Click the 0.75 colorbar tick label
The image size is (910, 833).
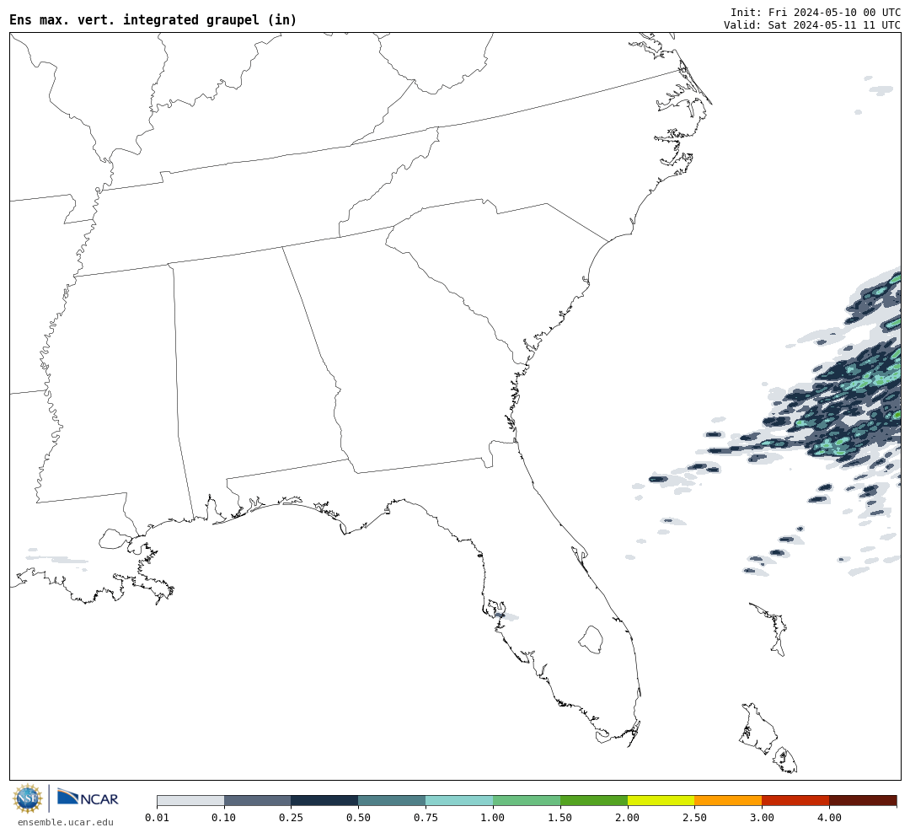pyautogui.click(x=426, y=818)
